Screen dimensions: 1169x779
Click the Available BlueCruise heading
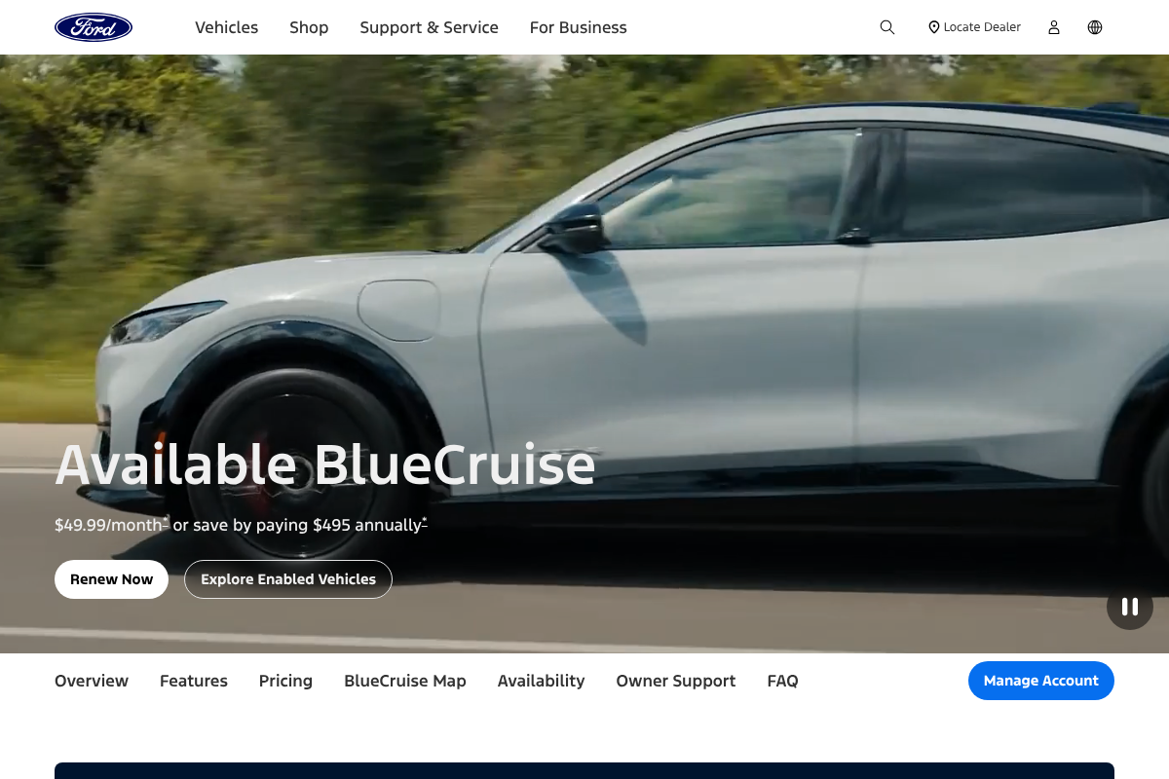[x=325, y=464]
